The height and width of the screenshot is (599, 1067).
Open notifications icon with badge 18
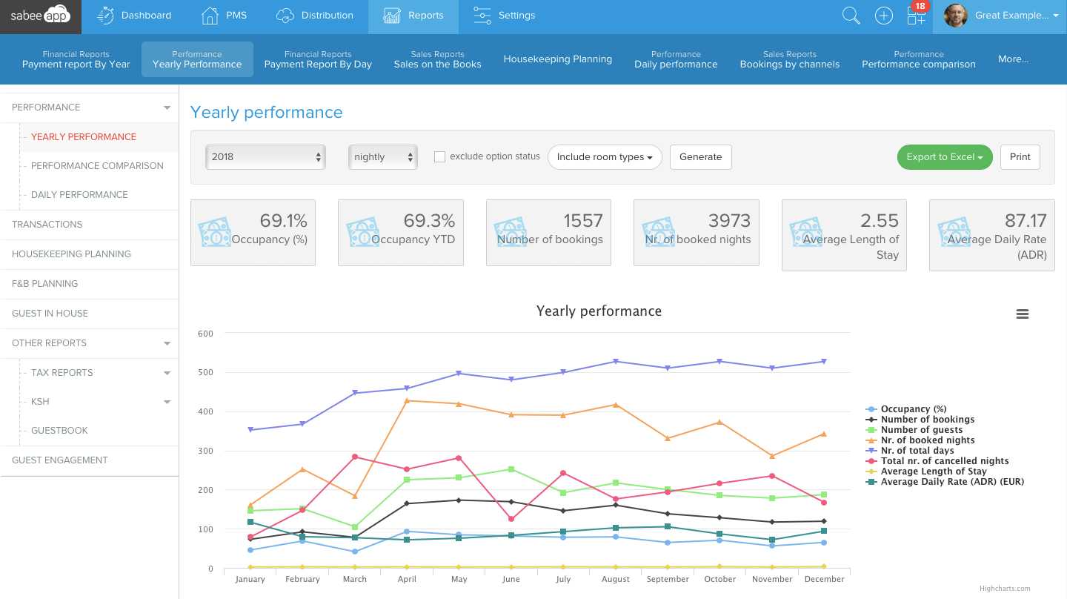pos(917,16)
